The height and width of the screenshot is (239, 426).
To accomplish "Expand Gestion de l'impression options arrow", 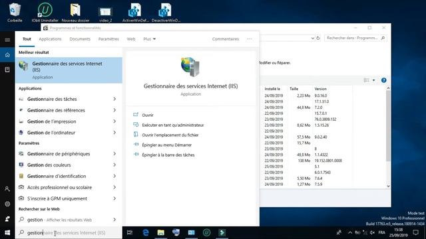I will point(114,121).
